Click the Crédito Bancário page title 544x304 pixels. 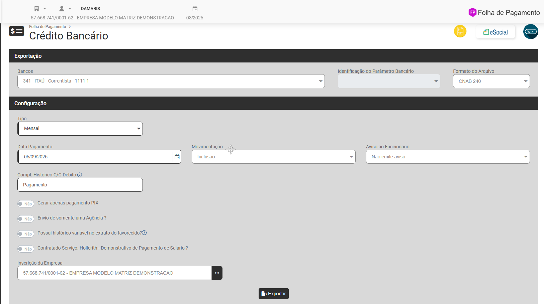click(x=69, y=36)
